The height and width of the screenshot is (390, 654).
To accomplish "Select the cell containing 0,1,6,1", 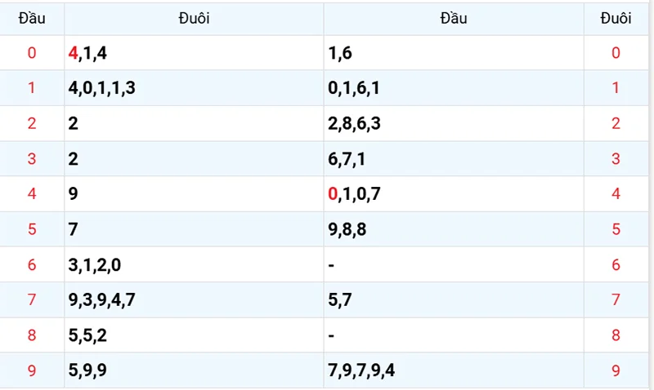I will [354, 88].
